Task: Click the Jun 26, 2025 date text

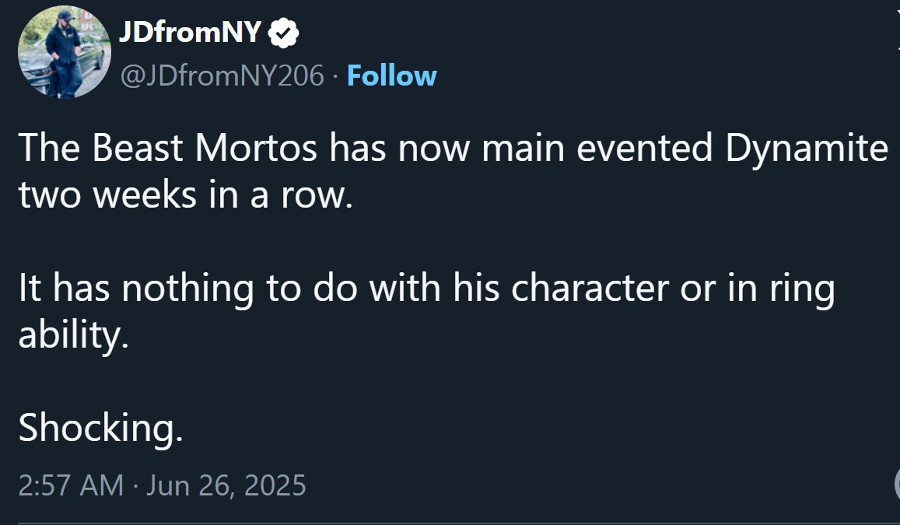Action: pos(226,485)
